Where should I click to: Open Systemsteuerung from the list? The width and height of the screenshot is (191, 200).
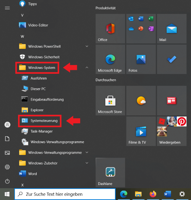pyautogui.click(x=44, y=121)
